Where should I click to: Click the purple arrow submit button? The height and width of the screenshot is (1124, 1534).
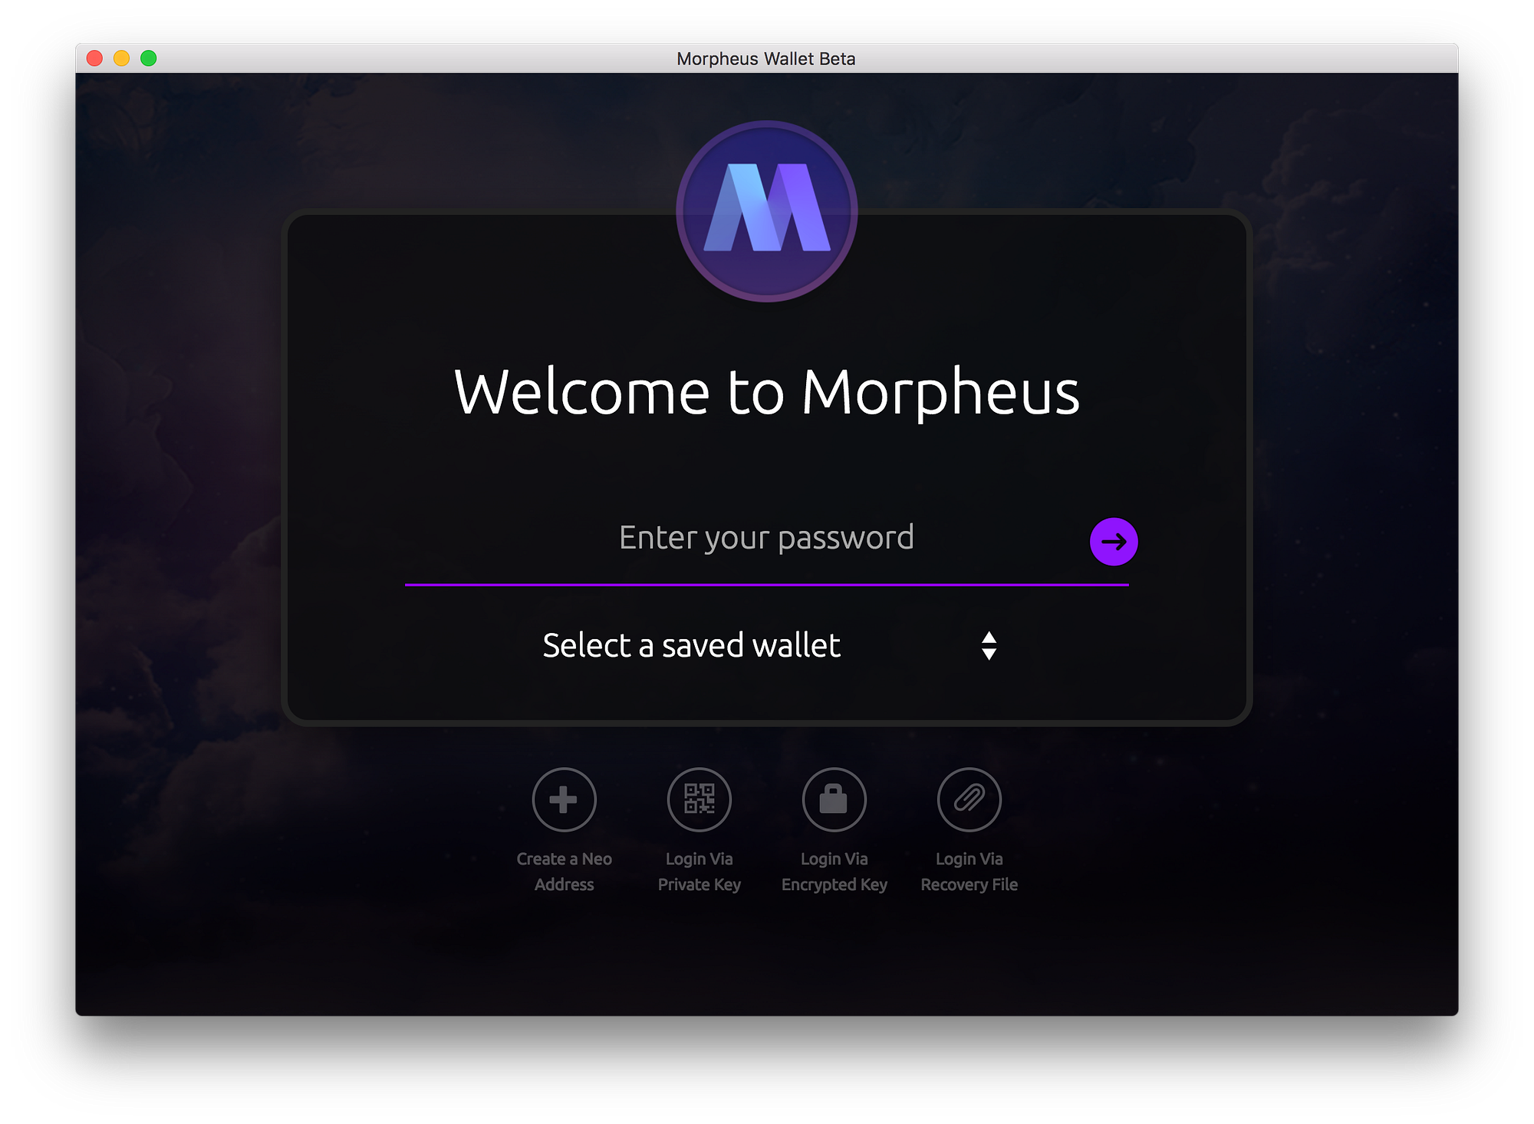pos(1113,542)
